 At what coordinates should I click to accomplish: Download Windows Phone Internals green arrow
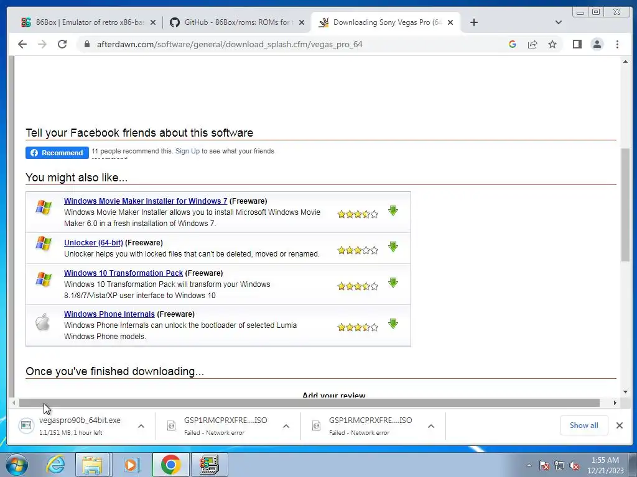(x=393, y=323)
